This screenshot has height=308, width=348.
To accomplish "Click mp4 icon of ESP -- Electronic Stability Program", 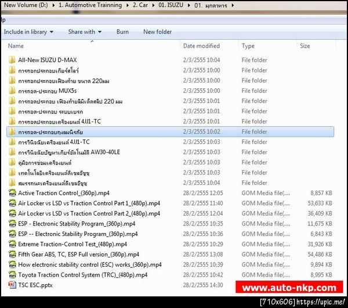I will click(x=12, y=234).
